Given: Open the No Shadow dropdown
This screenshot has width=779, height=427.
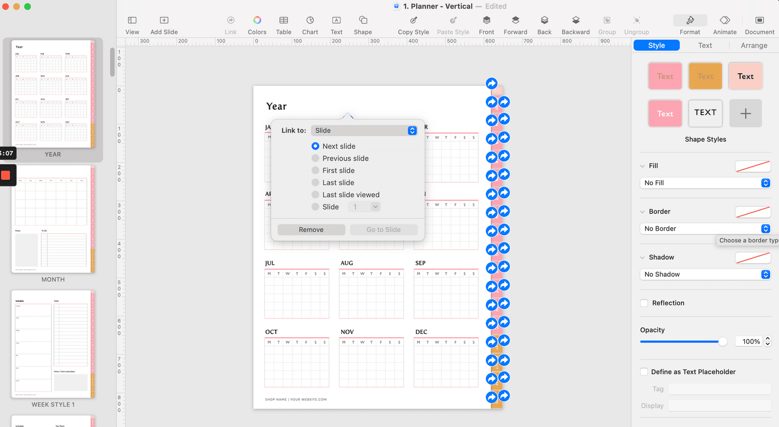Looking at the screenshot, I should point(705,274).
